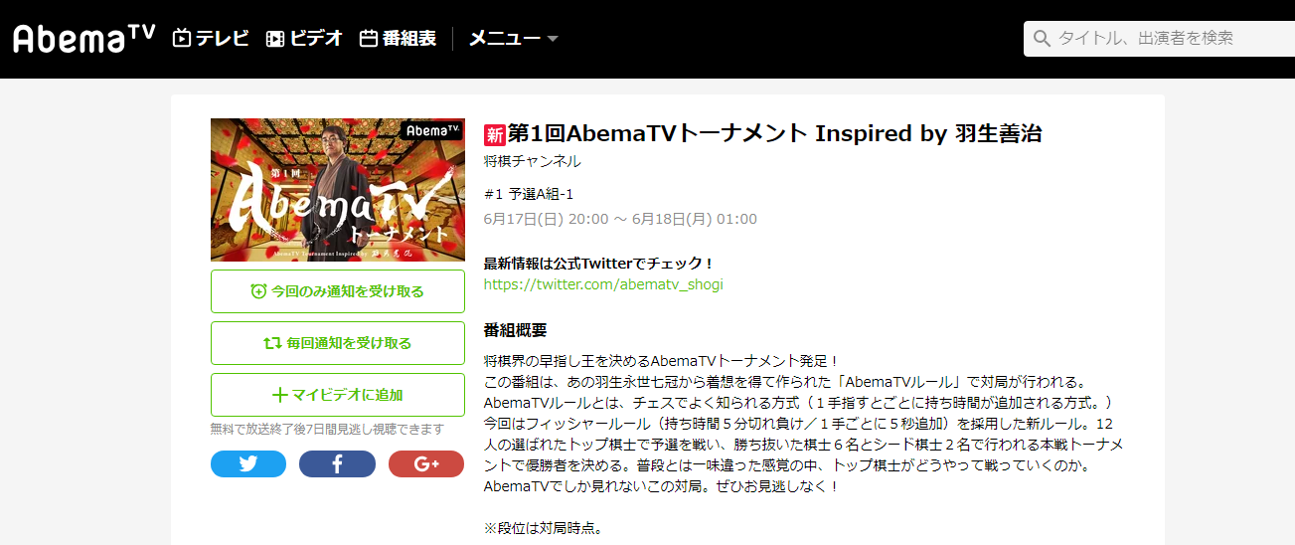Open the tournament program thumbnail

point(338,190)
